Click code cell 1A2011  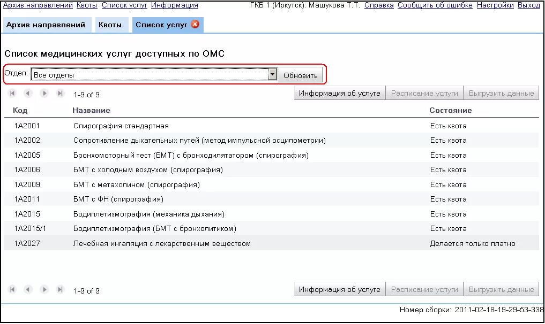click(27, 199)
